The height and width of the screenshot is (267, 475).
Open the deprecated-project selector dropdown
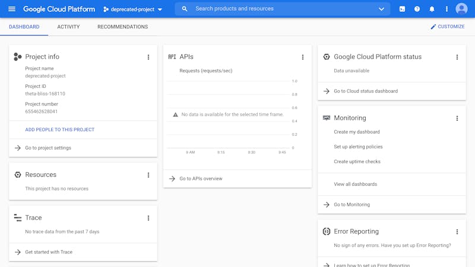(132, 9)
